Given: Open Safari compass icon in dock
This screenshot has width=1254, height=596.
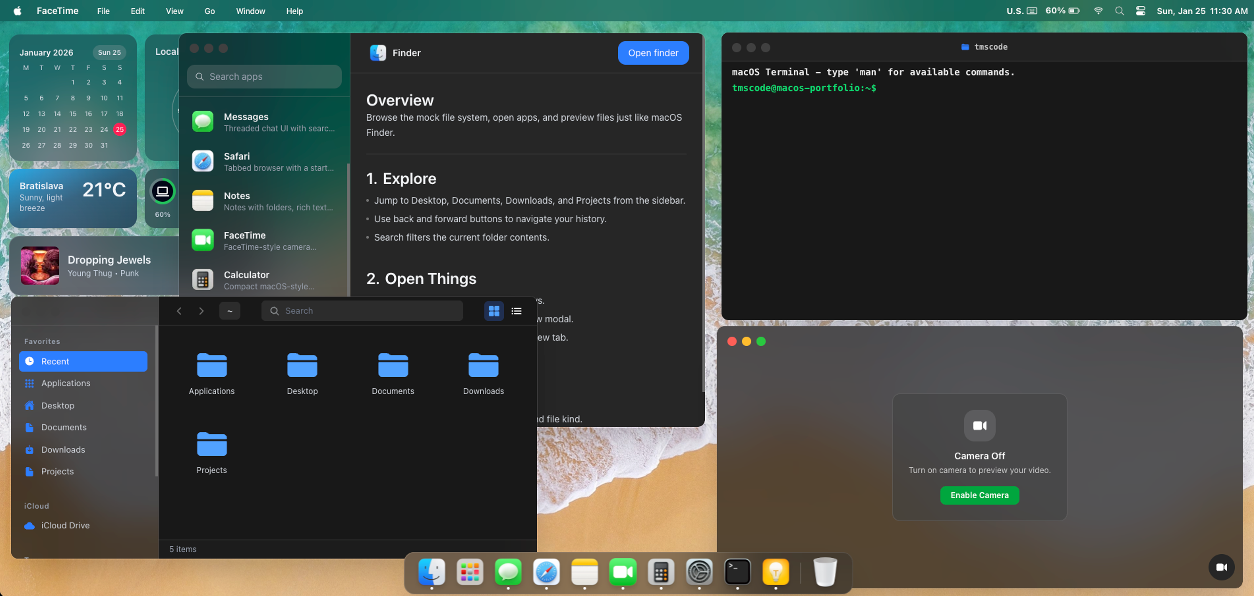Looking at the screenshot, I should click(546, 572).
